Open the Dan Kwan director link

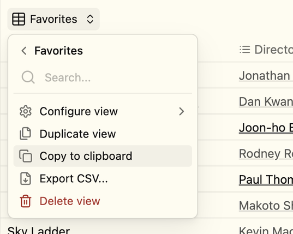266,102
